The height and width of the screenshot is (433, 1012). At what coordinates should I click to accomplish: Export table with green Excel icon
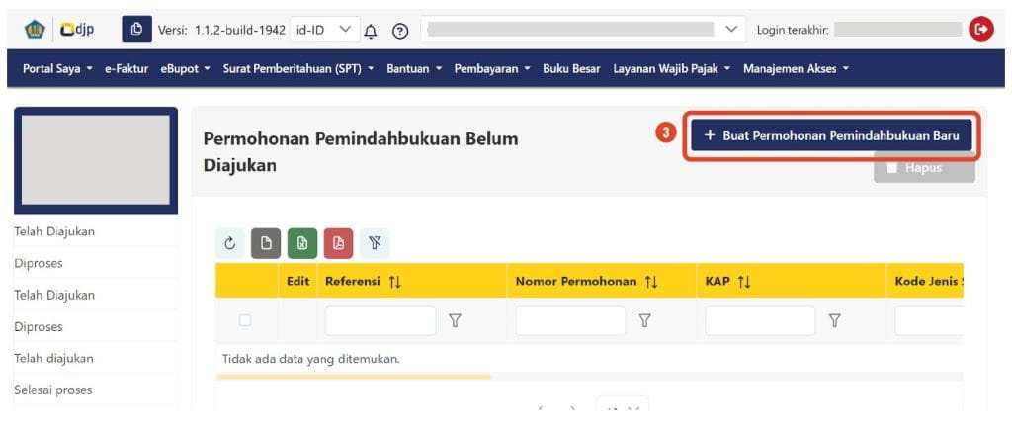click(x=302, y=244)
